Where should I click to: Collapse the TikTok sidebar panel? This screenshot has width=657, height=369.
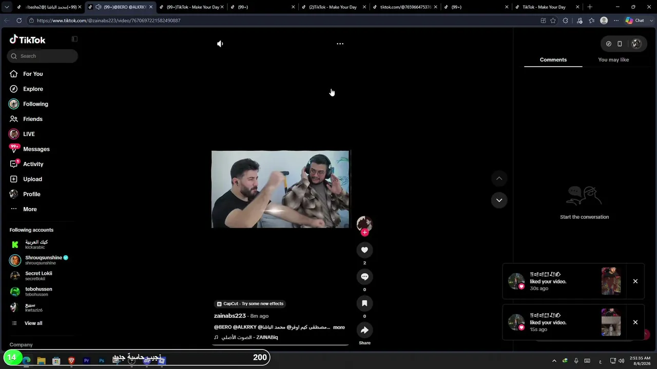click(74, 39)
